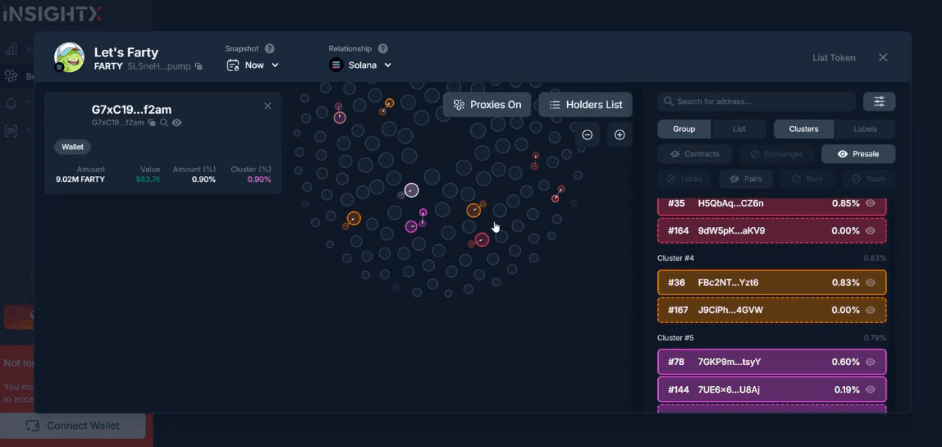Hide holder #35 with eye icon
Viewport: 942px width, 447px height.
coord(871,203)
